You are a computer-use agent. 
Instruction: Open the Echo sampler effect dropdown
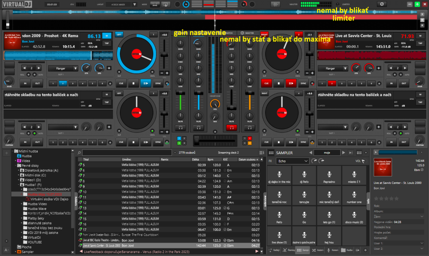tap(292, 161)
